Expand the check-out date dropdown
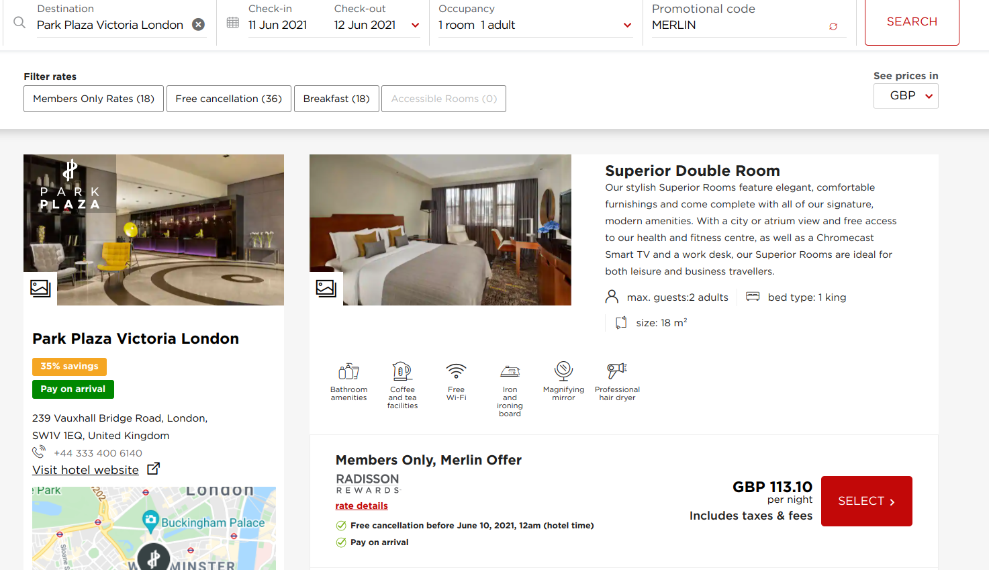 coord(415,26)
